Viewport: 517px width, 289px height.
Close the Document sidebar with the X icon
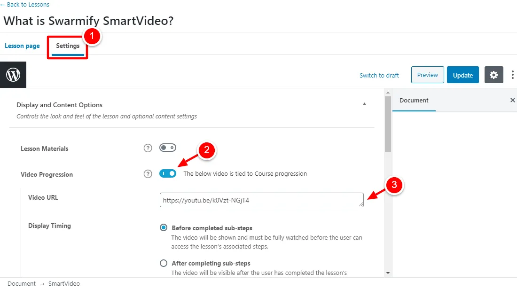(512, 100)
